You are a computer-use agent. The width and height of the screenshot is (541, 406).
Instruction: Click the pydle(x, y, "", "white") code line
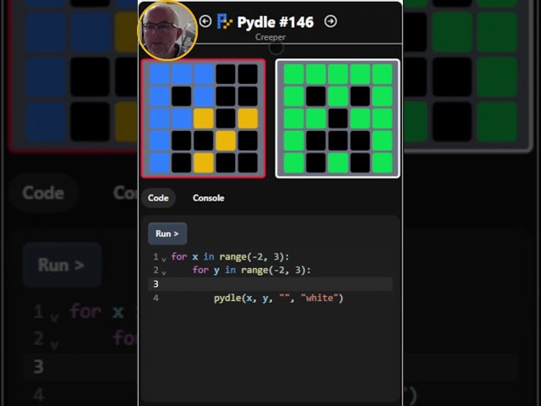coord(278,298)
